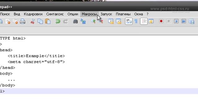This screenshot has width=198, height=111.
Task: Open the Плагины menu
Action: (123, 14)
